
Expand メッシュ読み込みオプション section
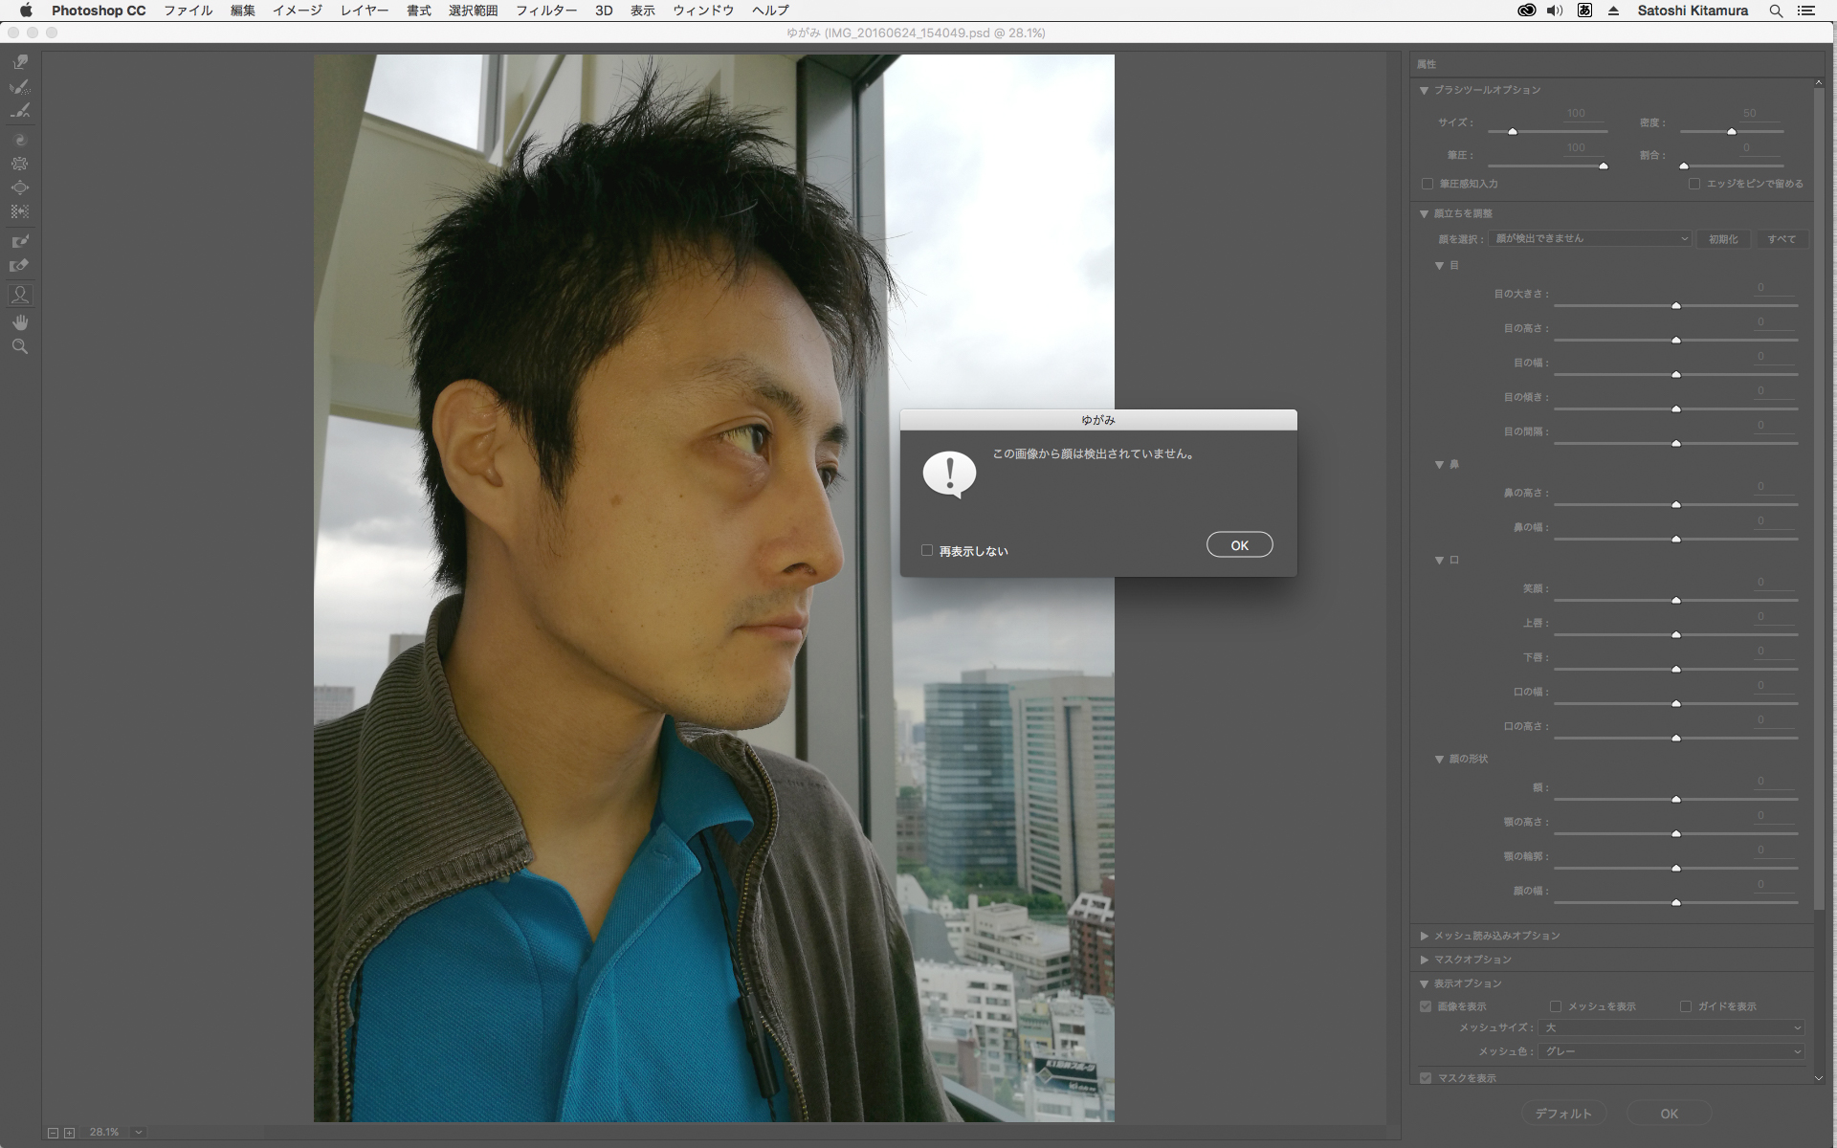pyautogui.click(x=1425, y=936)
